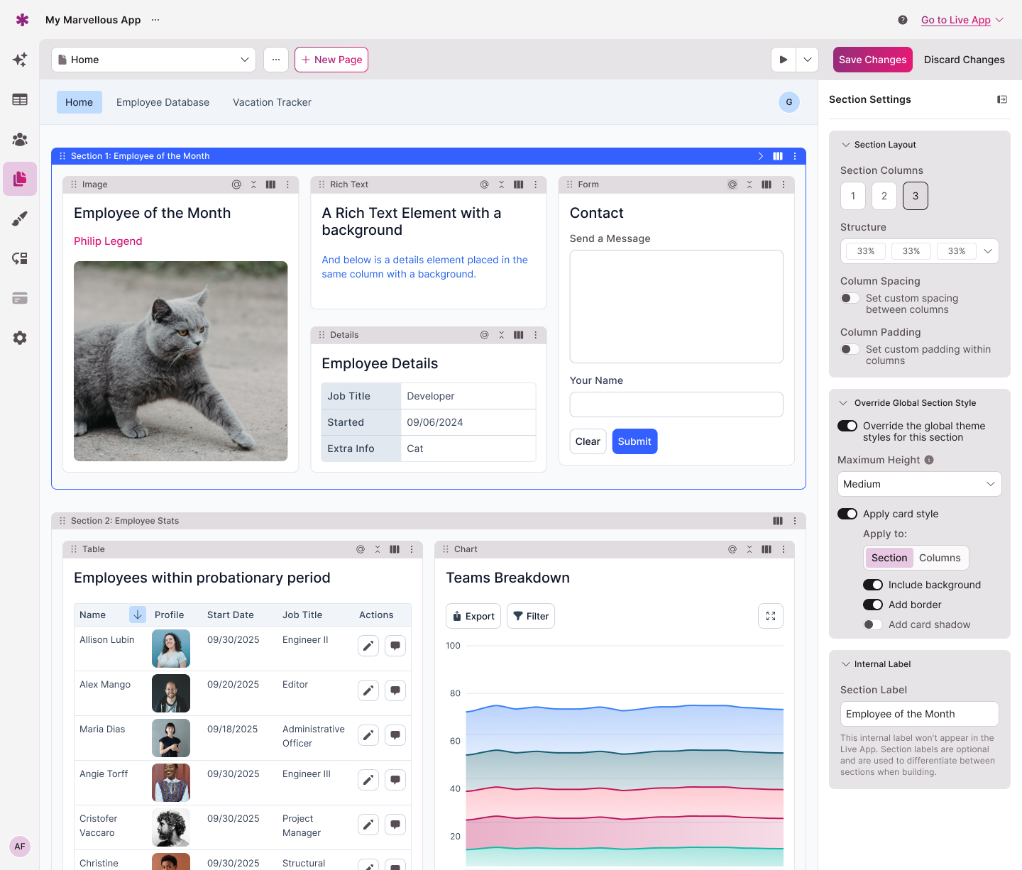The width and height of the screenshot is (1022, 870).
Task: Follow the Go to Live App link
Action: (x=955, y=20)
